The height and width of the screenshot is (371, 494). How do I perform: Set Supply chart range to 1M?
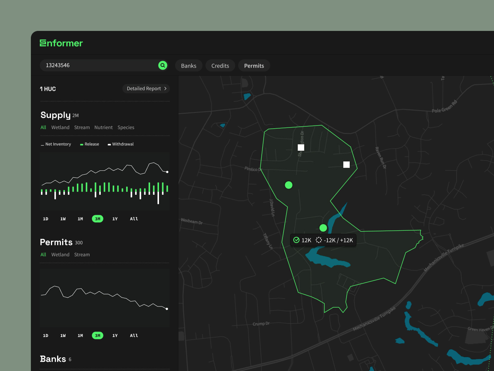[80, 219]
